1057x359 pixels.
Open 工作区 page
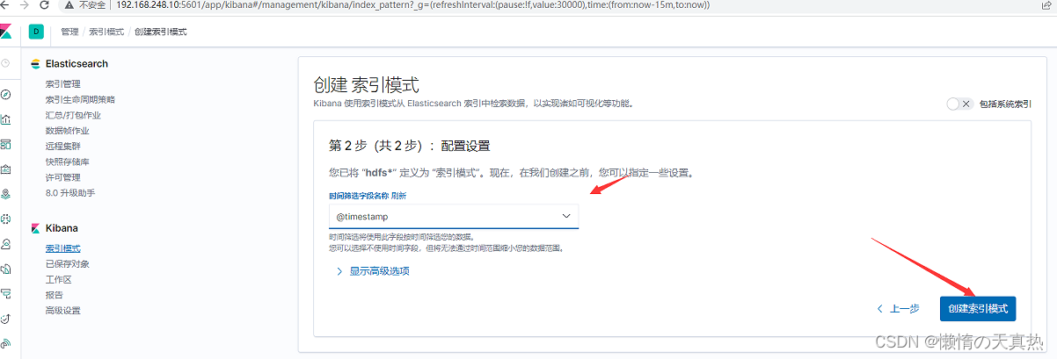59,280
